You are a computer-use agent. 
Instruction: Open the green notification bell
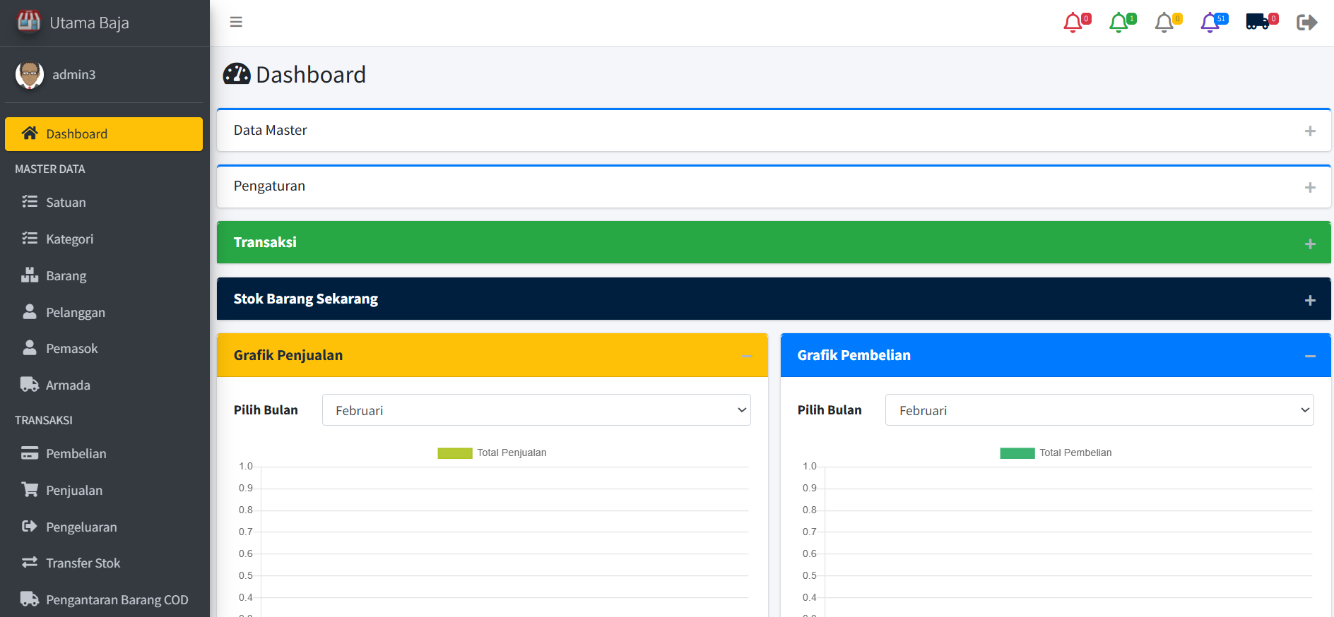click(x=1118, y=23)
